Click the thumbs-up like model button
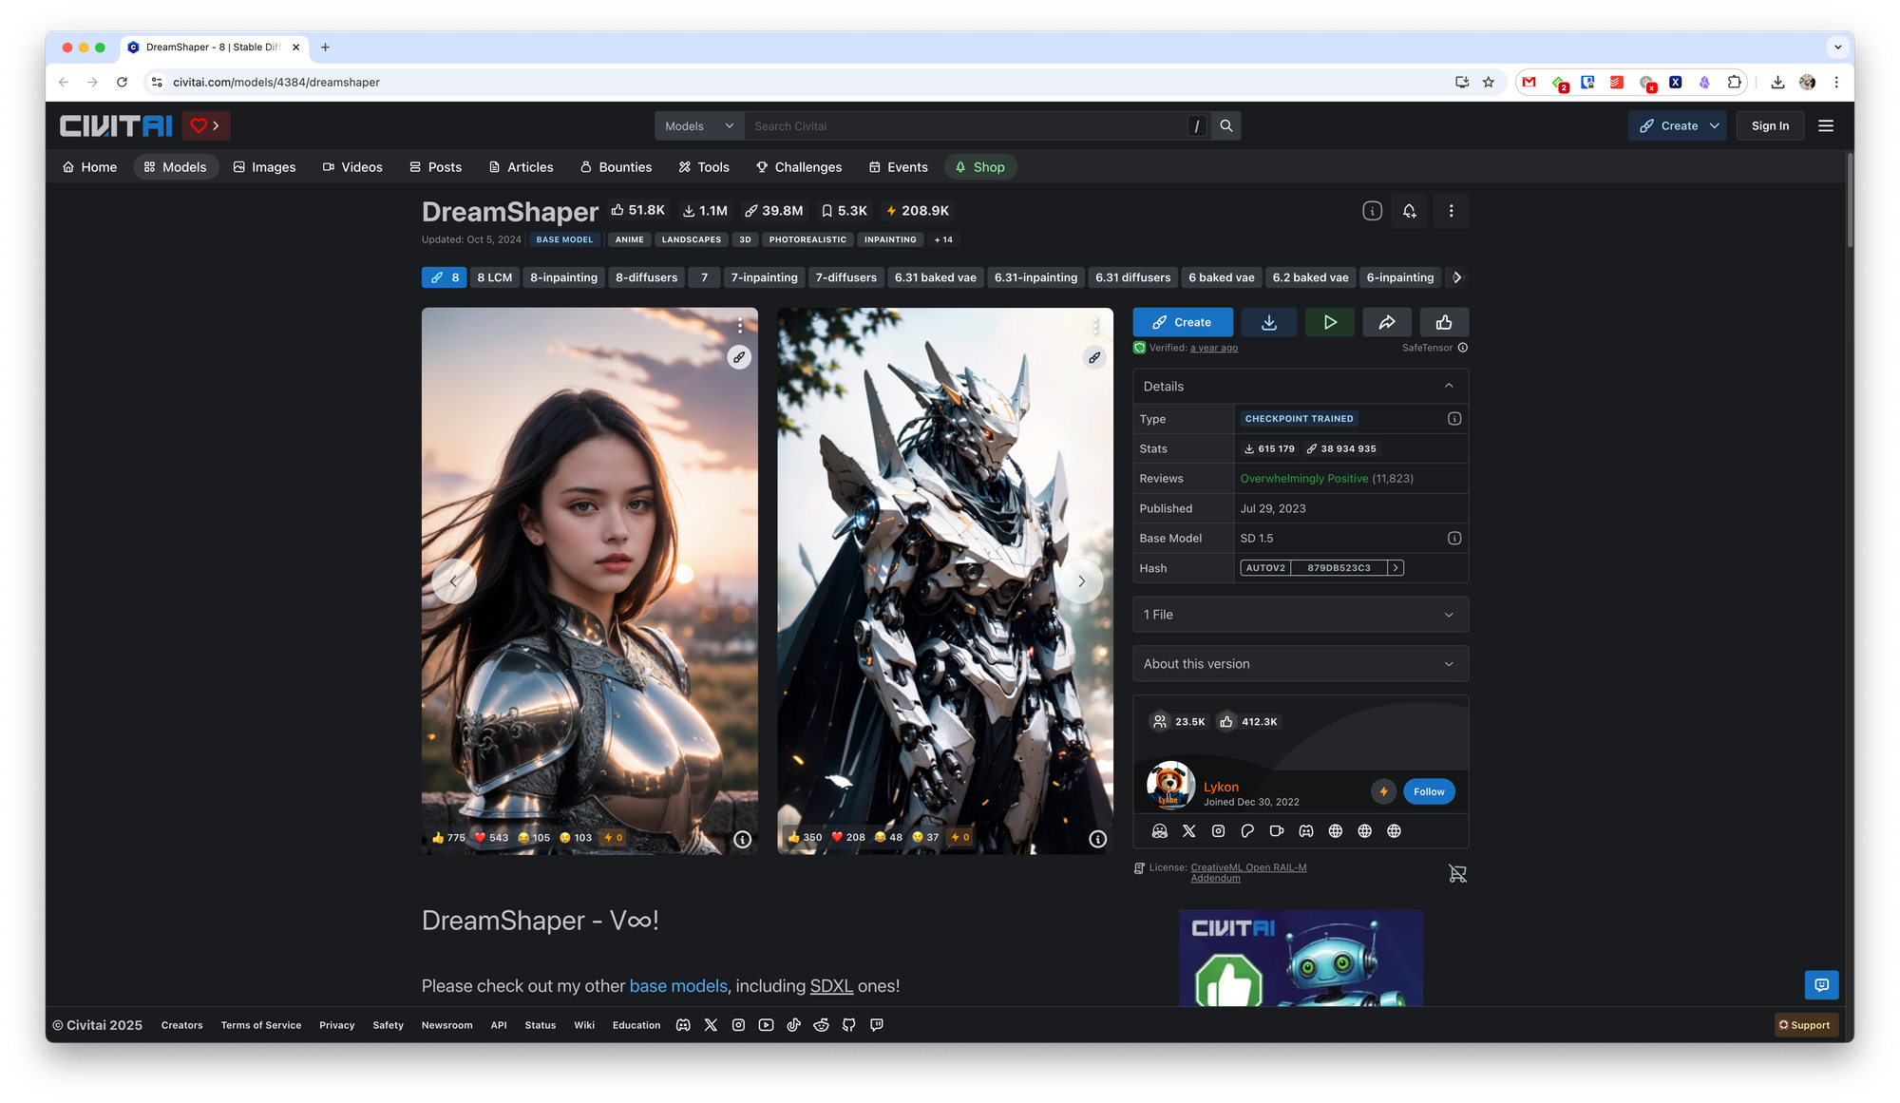 click(x=1443, y=322)
